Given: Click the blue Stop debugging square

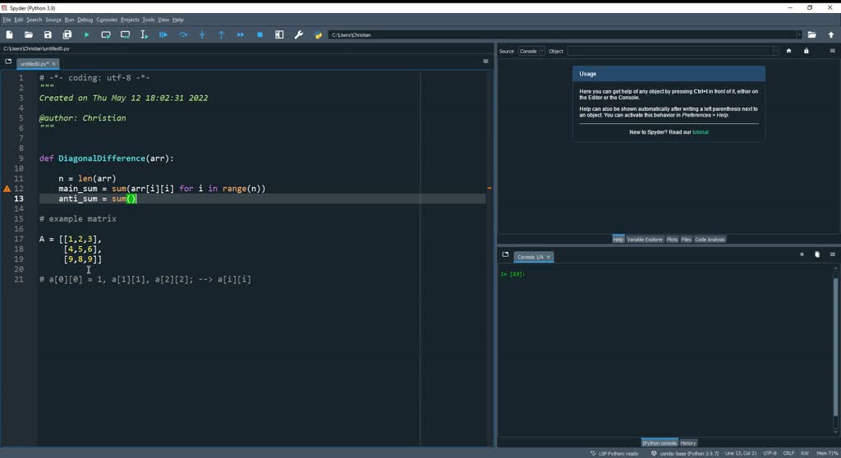Looking at the screenshot, I should [x=260, y=35].
